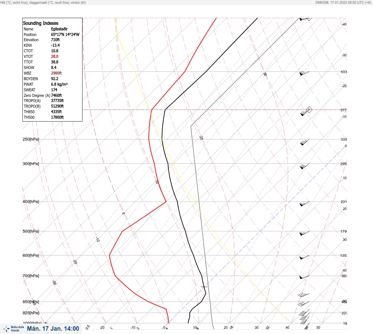This screenshot has height=334, width=373.
Task: Click the Zero Degree (A) value '7460ft'
Action: tap(57, 95)
